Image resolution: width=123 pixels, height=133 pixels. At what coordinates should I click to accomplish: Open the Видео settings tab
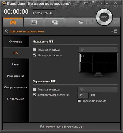16,65
